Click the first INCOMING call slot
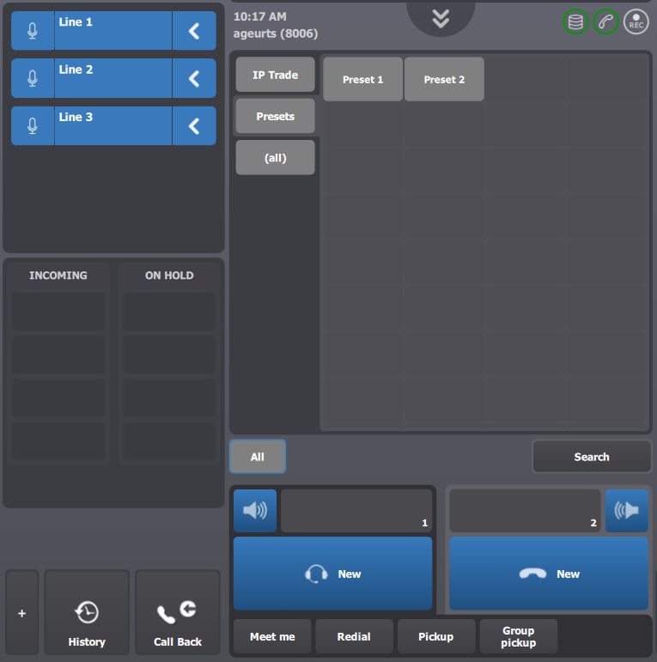The image size is (657, 662). click(58, 311)
